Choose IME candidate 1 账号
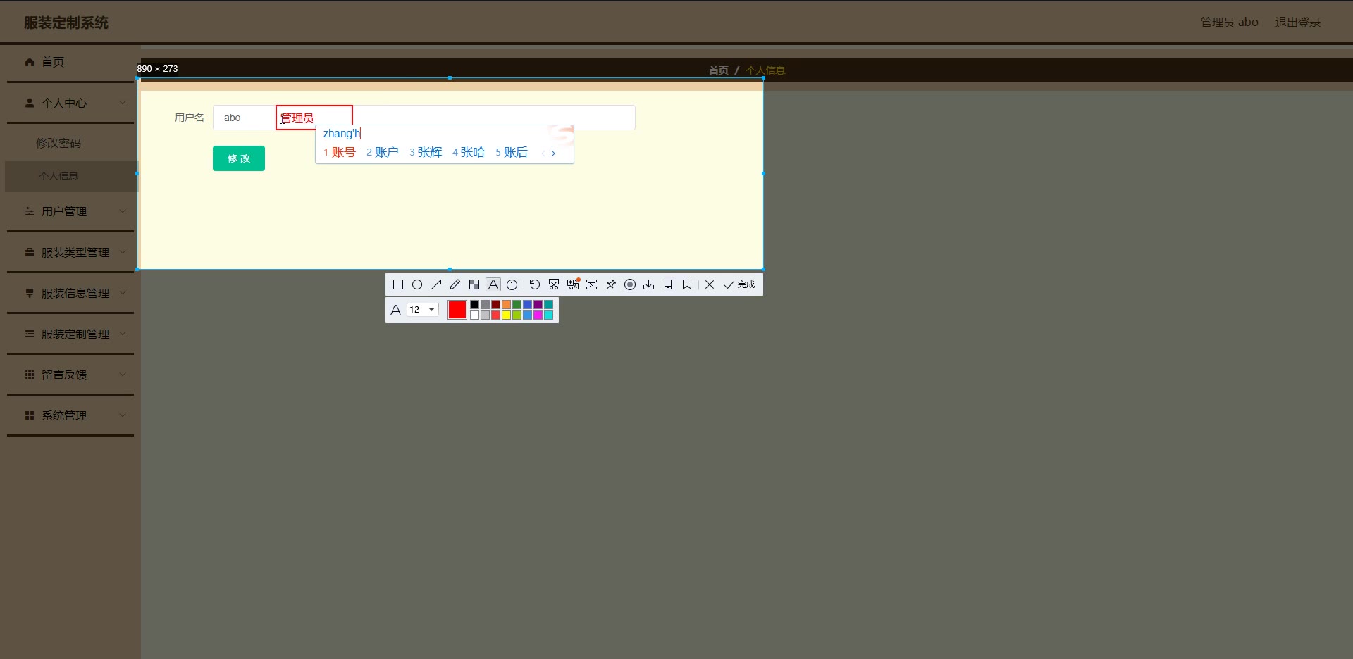1353x659 pixels. click(x=340, y=153)
